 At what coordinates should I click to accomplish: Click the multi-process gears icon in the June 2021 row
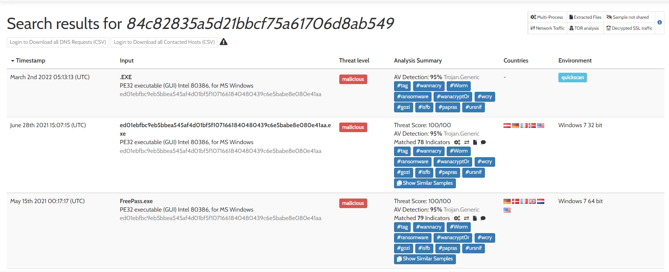tap(457, 142)
